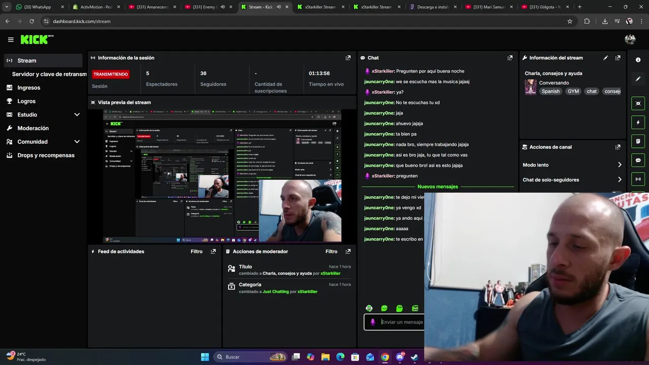Click the Nuevos mensajes divider button

[438, 187]
